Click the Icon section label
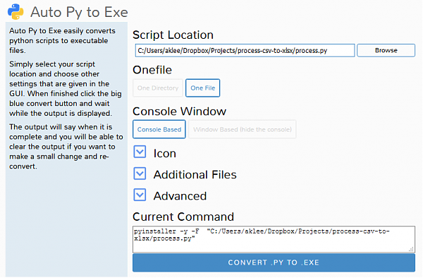 165,153
